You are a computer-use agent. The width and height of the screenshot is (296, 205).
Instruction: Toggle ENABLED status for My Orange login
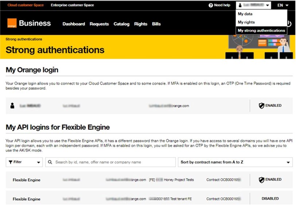pyautogui.click(x=270, y=106)
